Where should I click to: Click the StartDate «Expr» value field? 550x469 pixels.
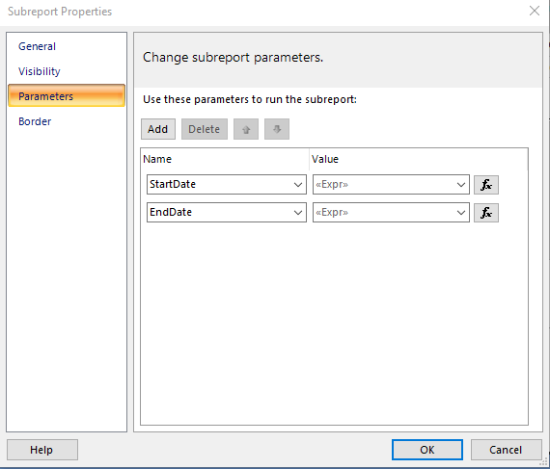click(x=391, y=185)
